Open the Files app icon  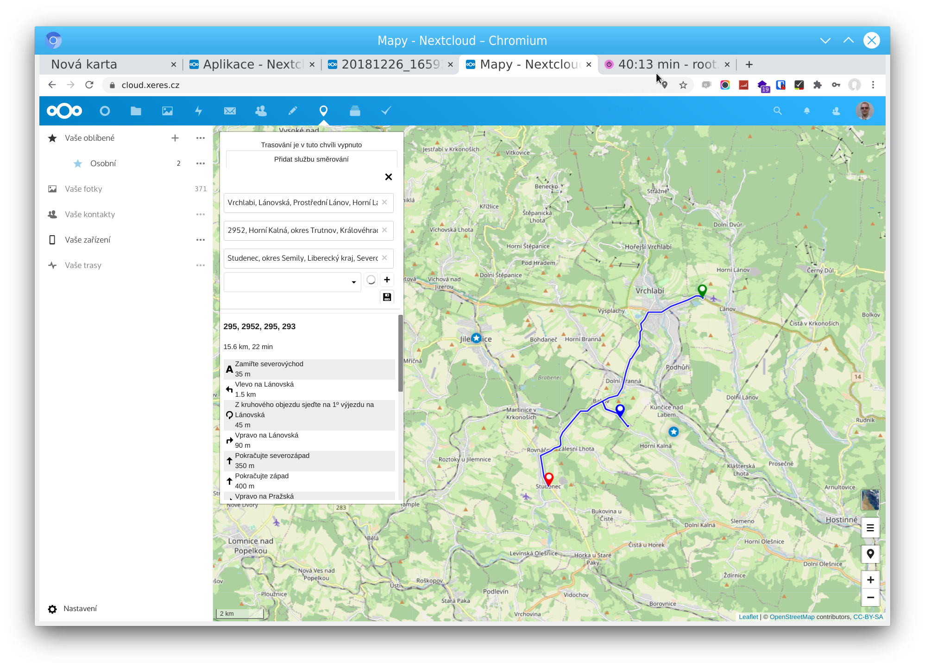(x=136, y=111)
